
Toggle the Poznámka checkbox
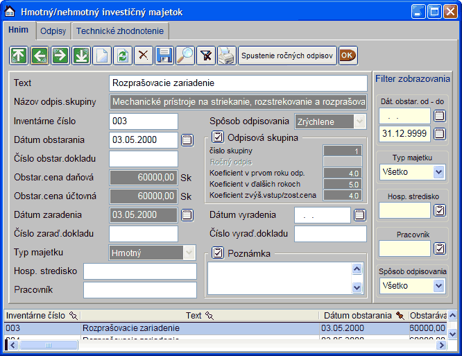218,253
